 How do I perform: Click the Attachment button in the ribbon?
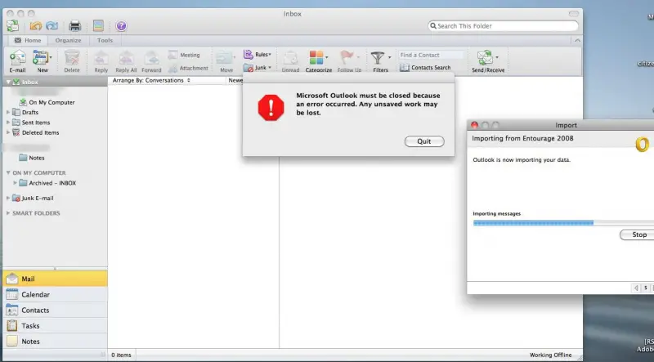tap(188, 68)
